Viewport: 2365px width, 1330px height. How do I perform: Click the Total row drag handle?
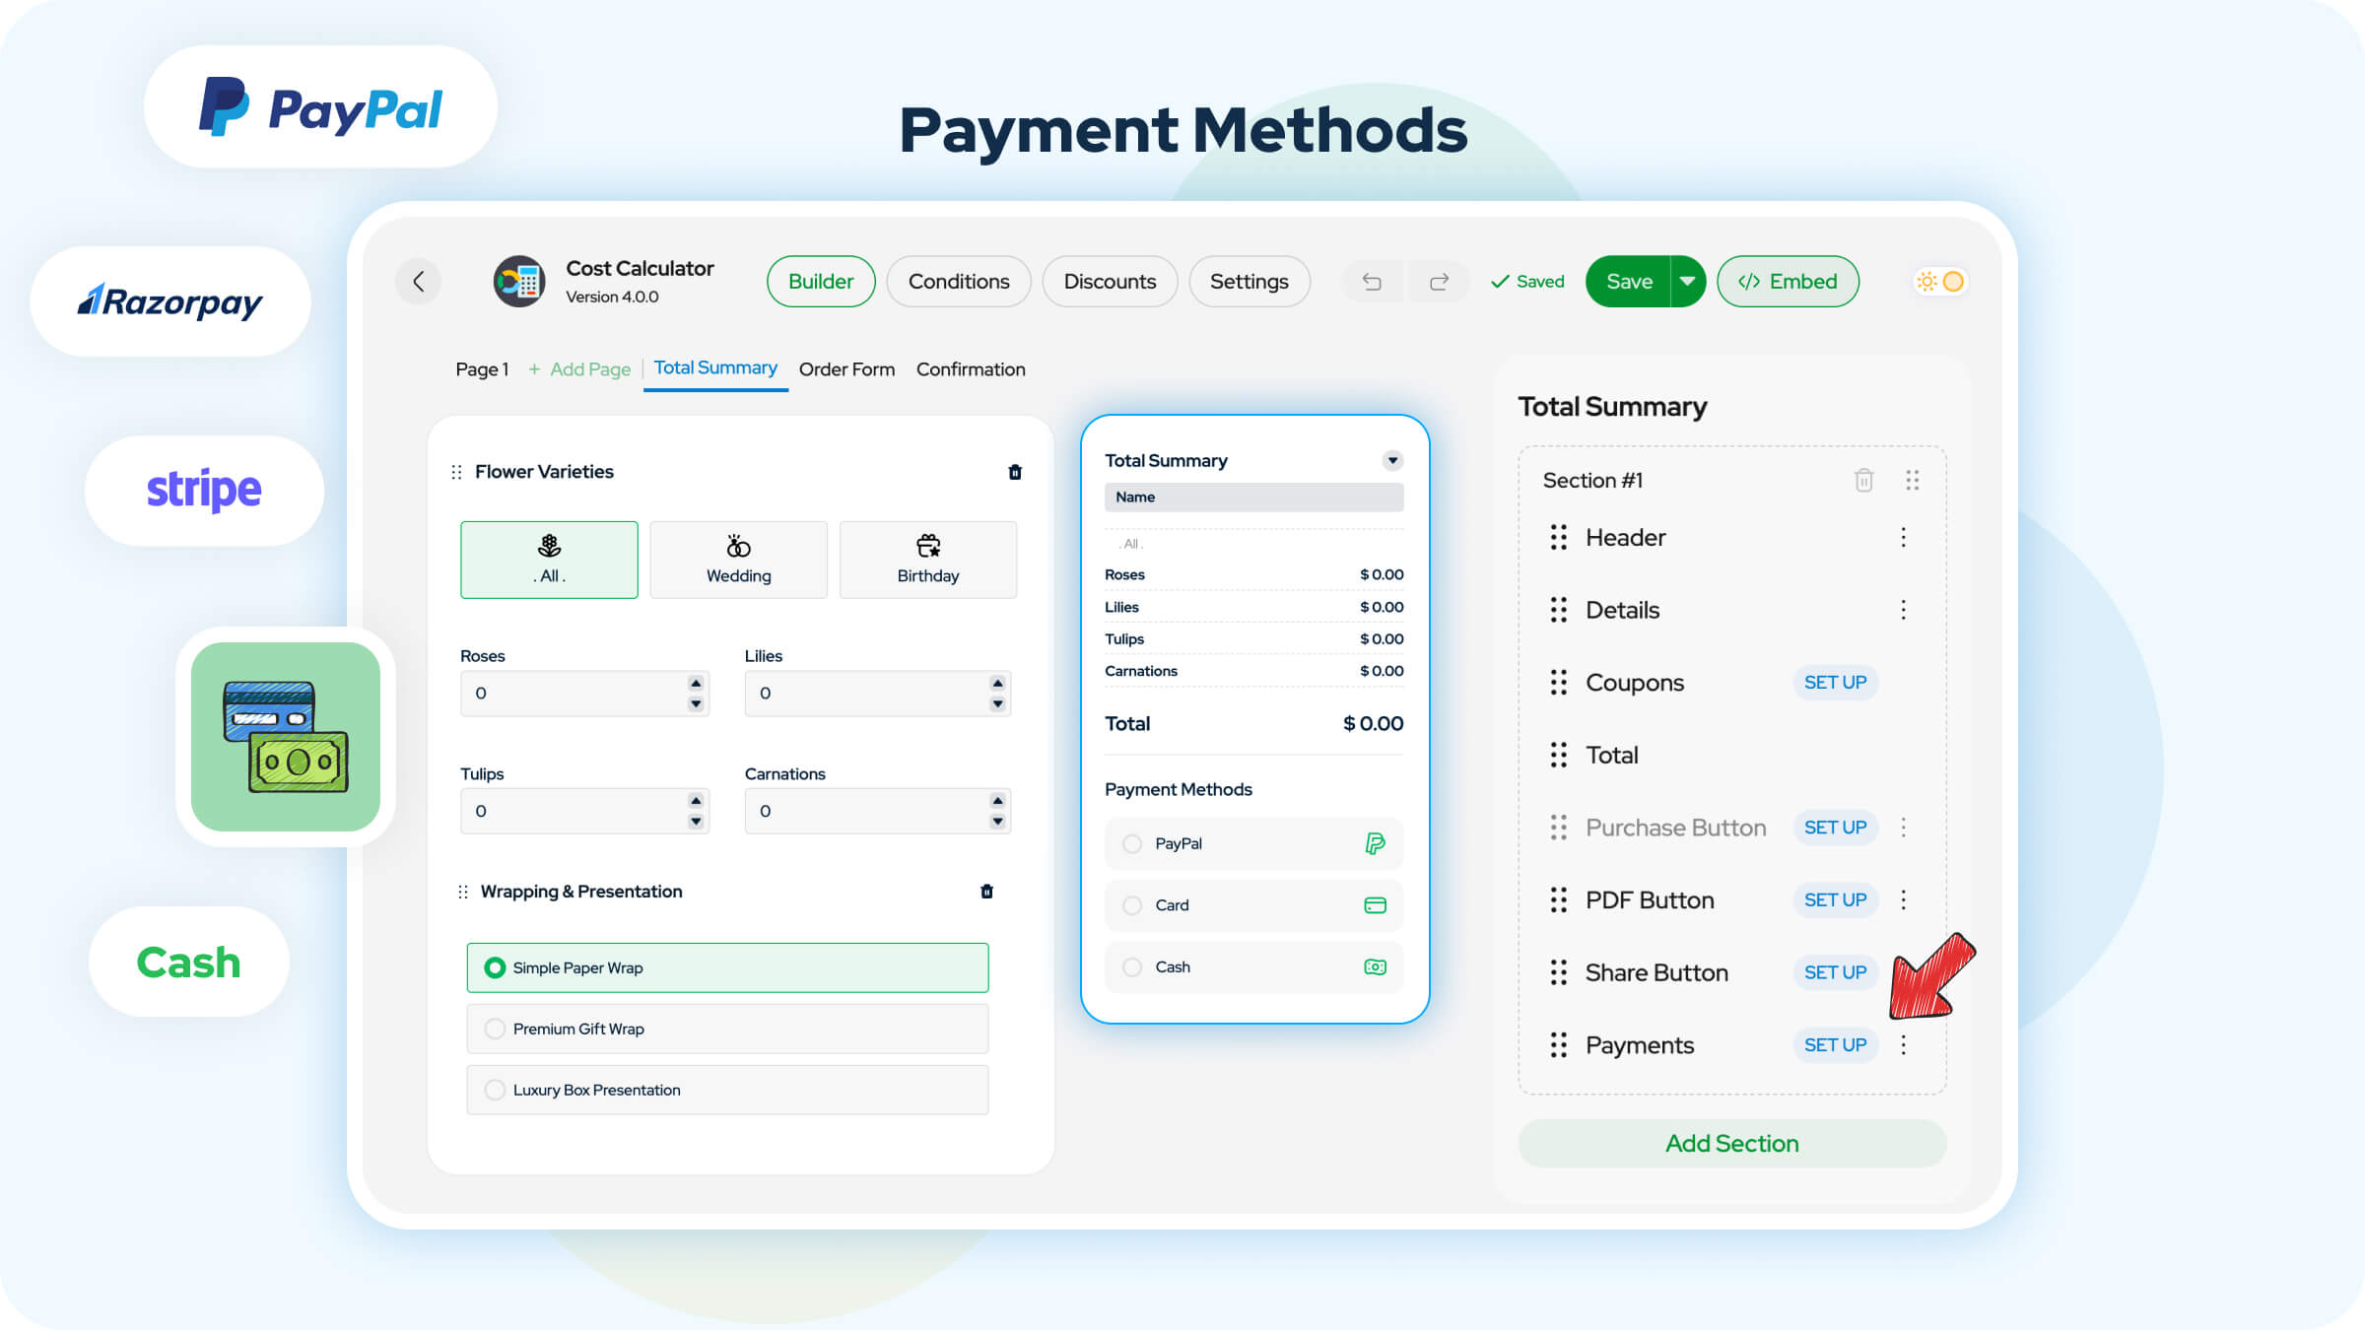pos(1558,755)
